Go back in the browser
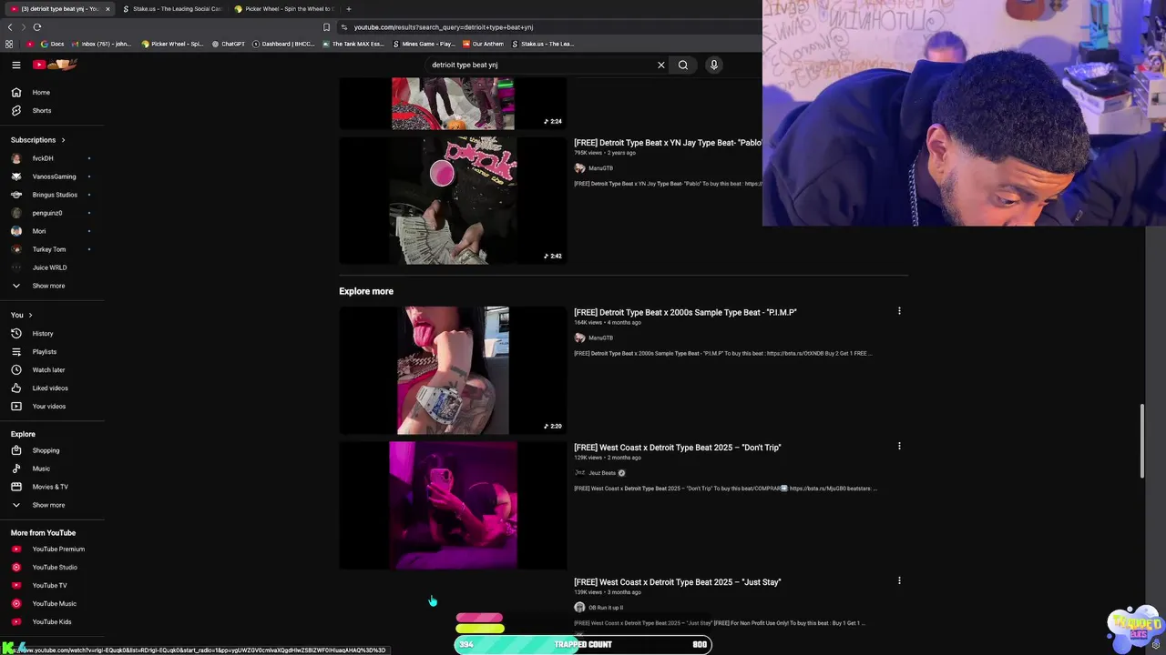 point(10,27)
